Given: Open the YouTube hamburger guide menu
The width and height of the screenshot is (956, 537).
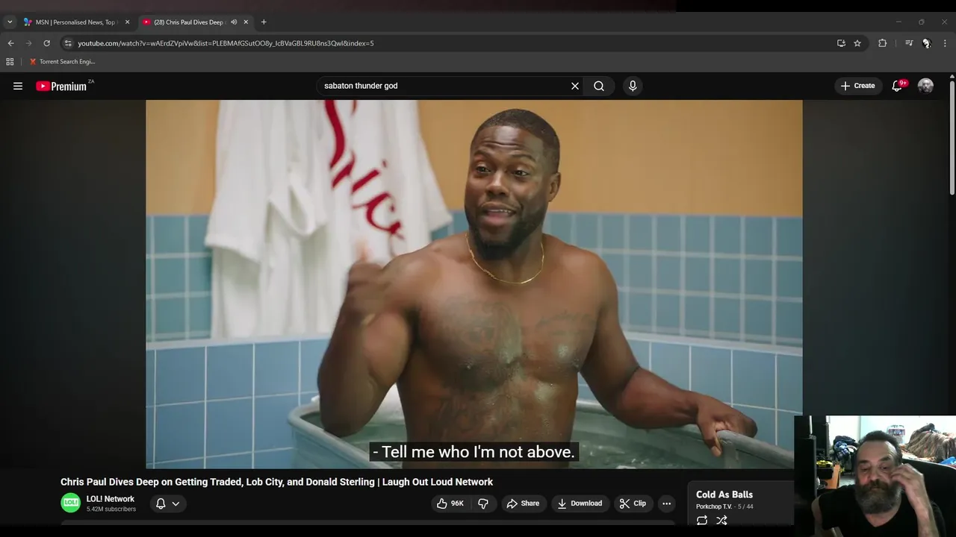Looking at the screenshot, I should [18, 86].
